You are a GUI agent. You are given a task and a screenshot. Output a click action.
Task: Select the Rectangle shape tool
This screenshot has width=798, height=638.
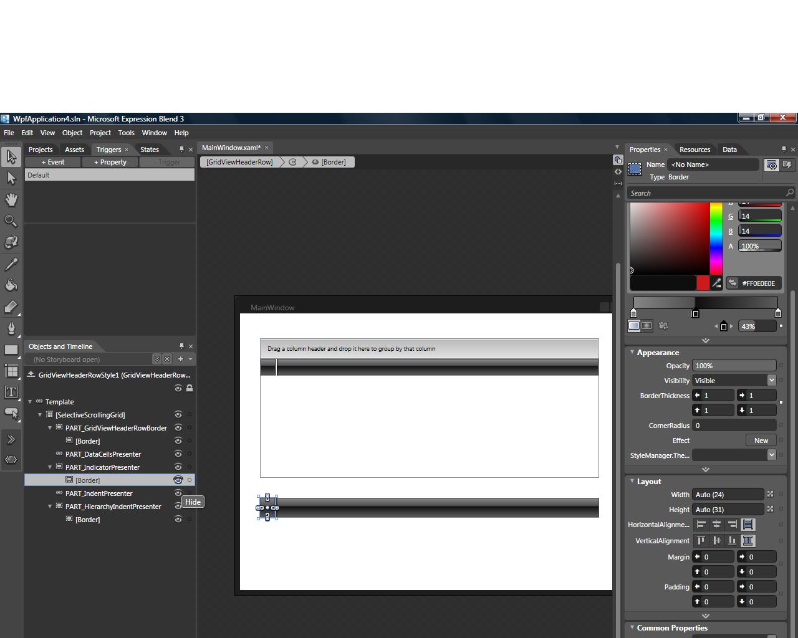click(11, 350)
